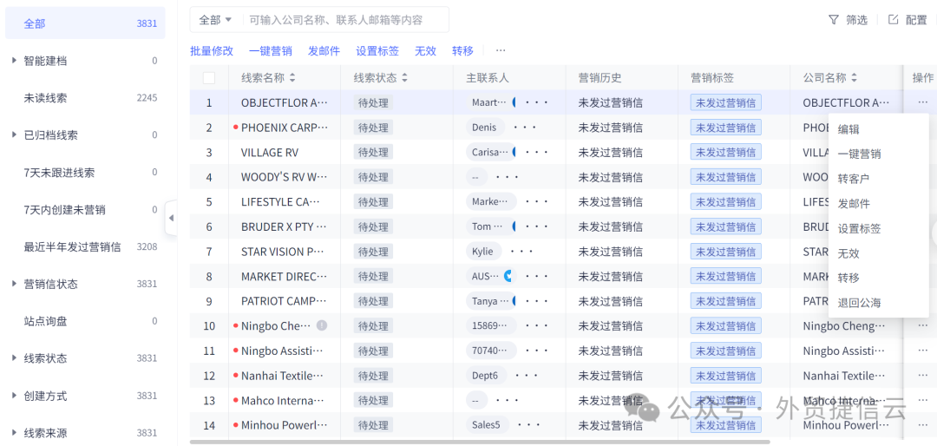Open the 全部 search scope dropdown

215,20
